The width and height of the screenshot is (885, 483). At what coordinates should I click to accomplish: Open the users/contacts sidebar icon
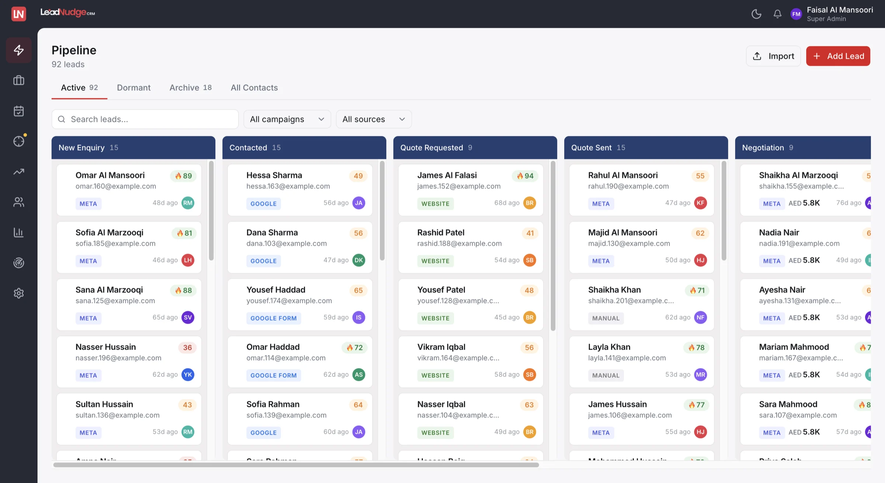[19, 202]
